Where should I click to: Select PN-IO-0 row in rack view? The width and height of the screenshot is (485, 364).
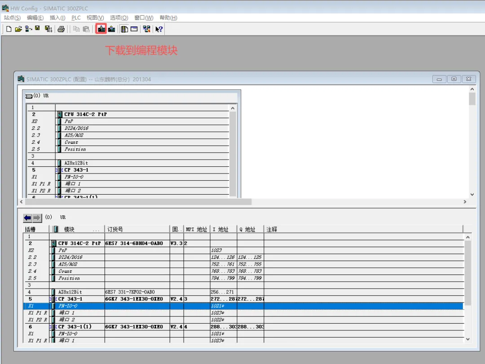click(x=128, y=177)
